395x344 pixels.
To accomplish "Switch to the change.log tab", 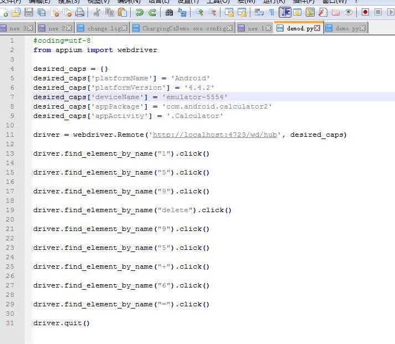I will tap(102, 28).
